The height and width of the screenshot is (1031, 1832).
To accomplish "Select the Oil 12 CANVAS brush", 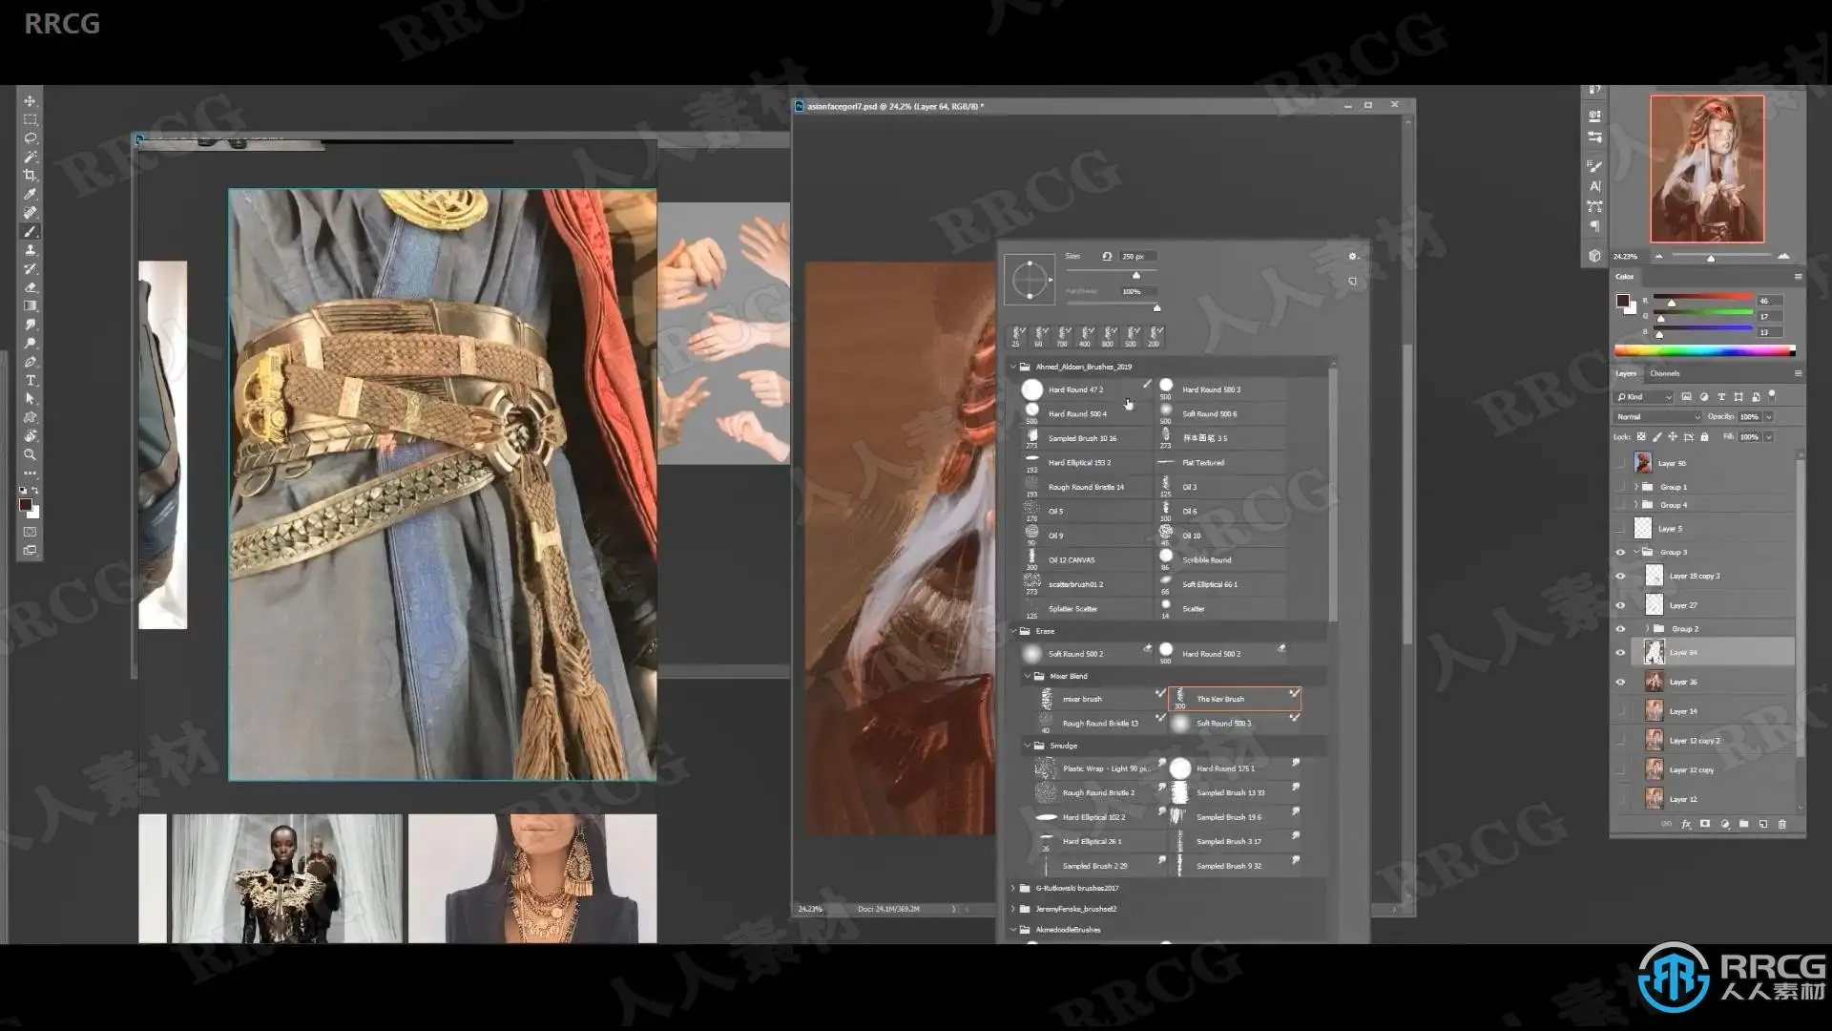I will (x=1072, y=560).
